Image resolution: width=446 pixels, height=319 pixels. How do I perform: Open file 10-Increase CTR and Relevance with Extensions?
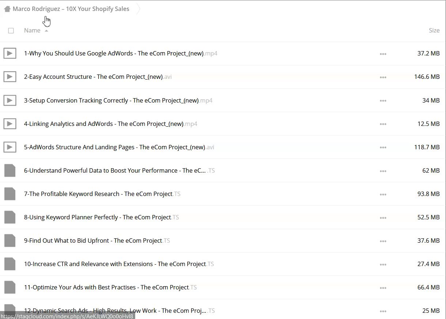119,264
